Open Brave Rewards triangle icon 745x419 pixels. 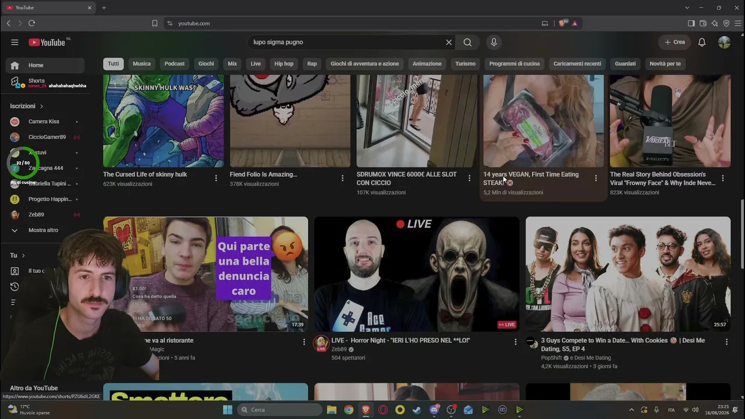click(574, 23)
